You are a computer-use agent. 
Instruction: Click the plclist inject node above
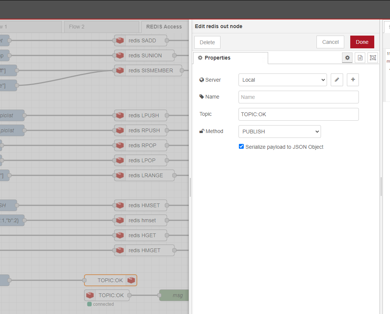click(x=11, y=115)
